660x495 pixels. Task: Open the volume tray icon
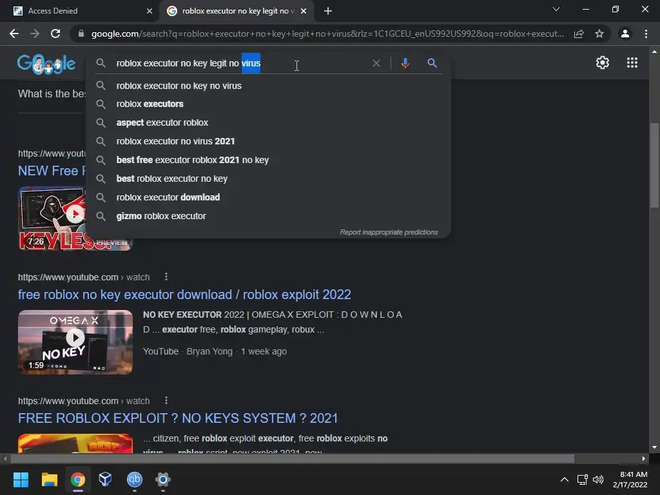(x=597, y=480)
